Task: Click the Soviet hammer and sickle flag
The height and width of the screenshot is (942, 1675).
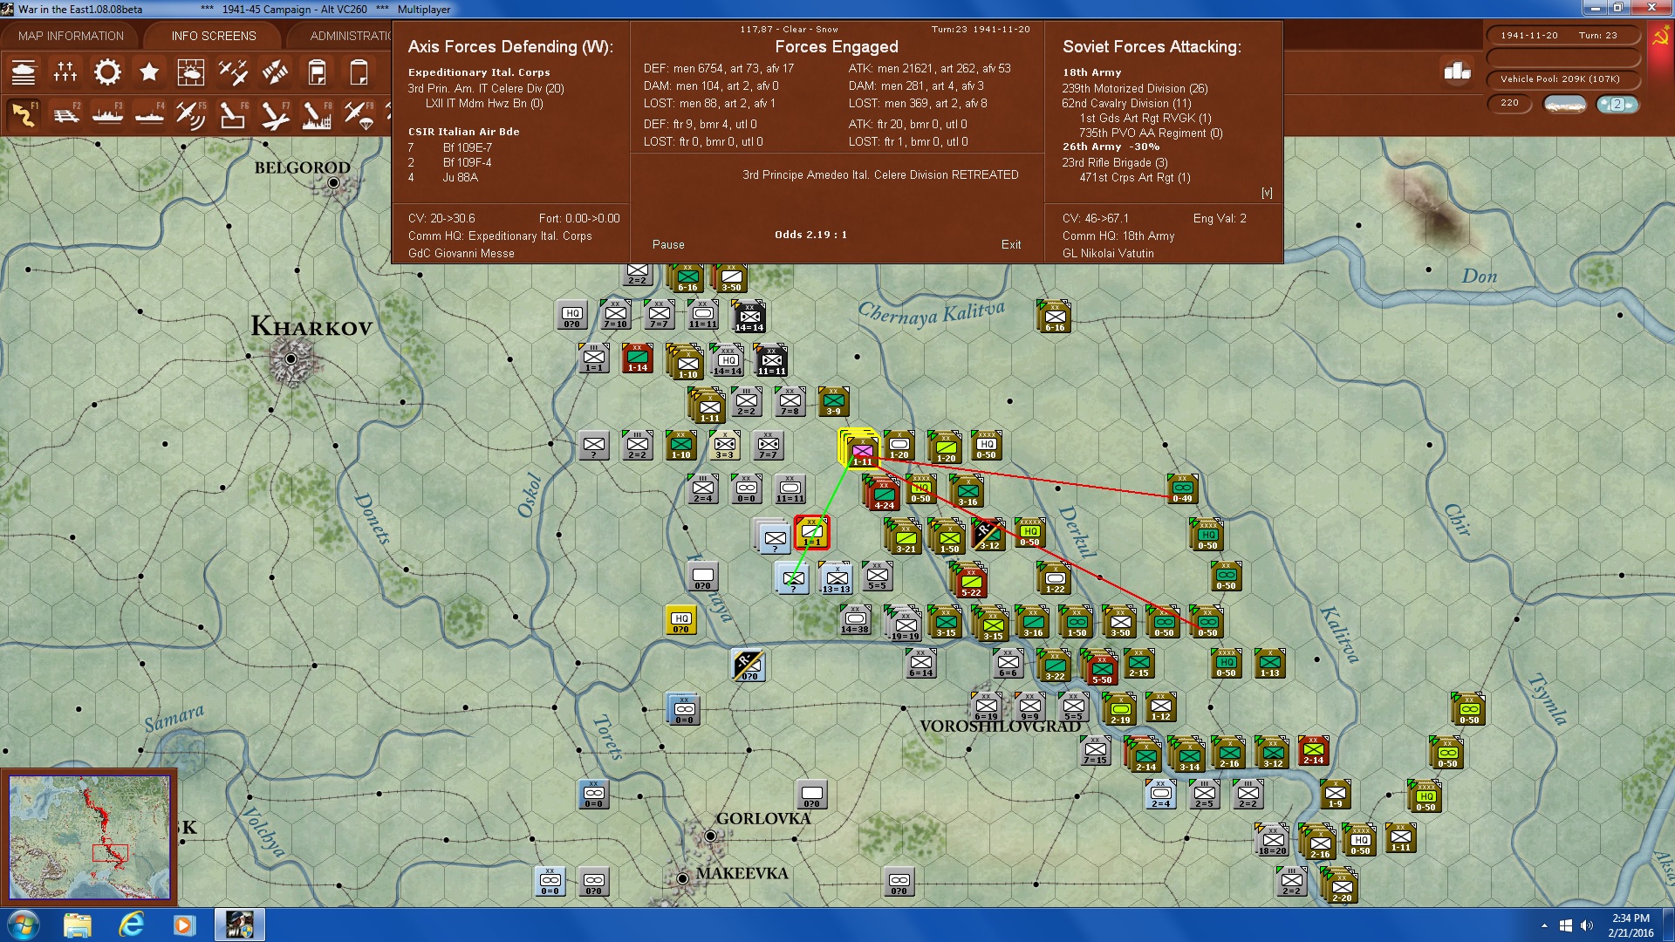Action: pyautogui.click(x=1660, y=37)
